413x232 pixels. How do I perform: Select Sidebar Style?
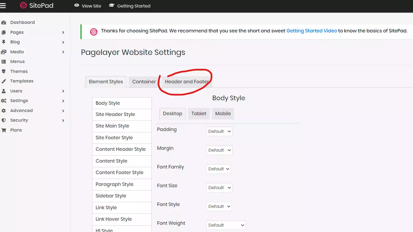(122, 196)
